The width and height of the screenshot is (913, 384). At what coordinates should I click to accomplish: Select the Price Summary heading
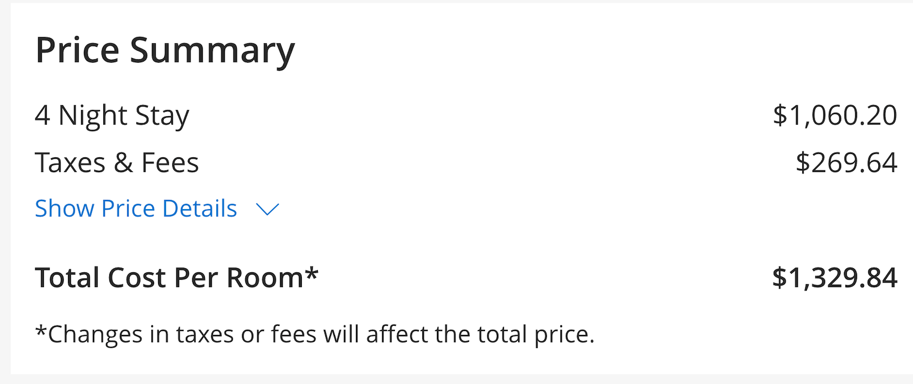pos(164,50)
